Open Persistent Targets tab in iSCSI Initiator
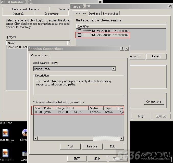Image resolution: width=173 pixels, height=163 pixels. [x=26, y=9]
